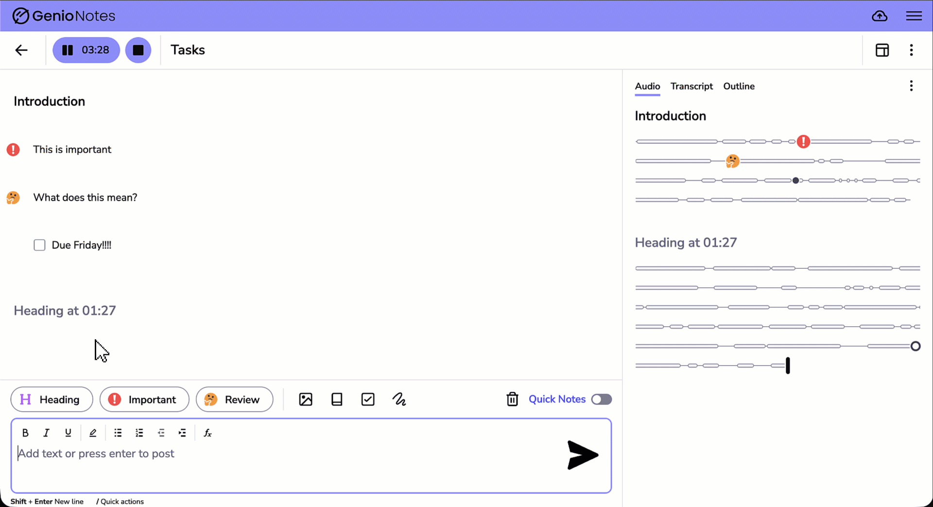Insert a task checkbox icon
The image size is (933, 507).
(368, 400)
